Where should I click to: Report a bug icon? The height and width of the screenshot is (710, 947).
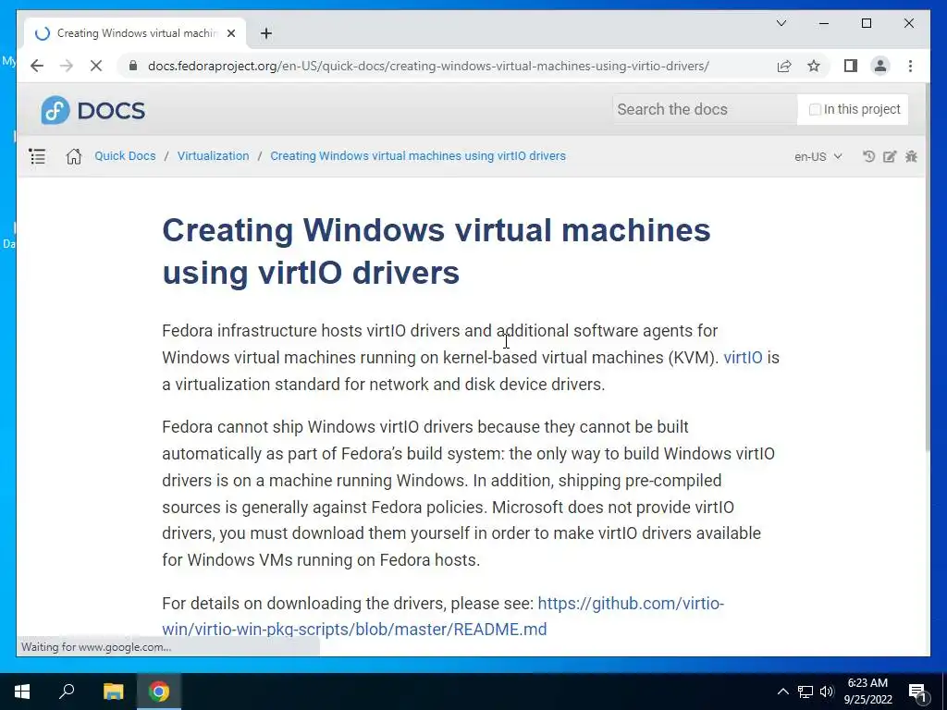coord(911,156)
